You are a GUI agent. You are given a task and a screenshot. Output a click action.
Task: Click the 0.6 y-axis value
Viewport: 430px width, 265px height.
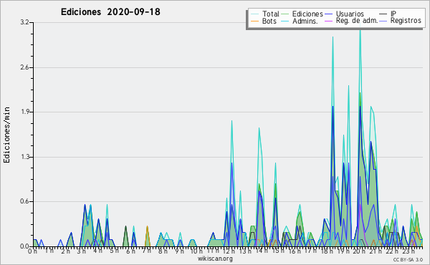click(24, 201)
